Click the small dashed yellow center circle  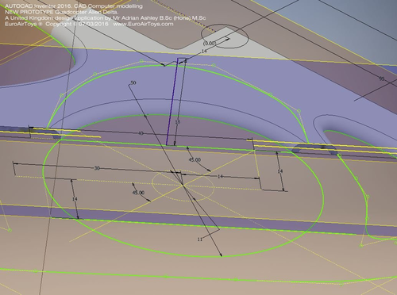[183, 186]
